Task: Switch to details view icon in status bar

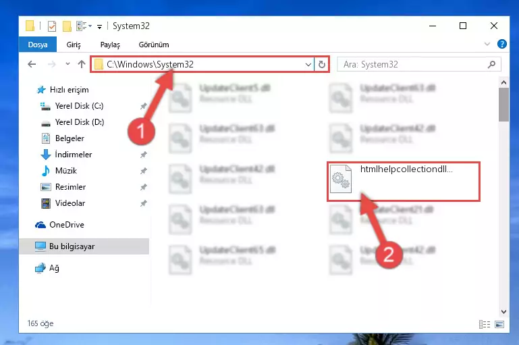Action: click(485, 325)
